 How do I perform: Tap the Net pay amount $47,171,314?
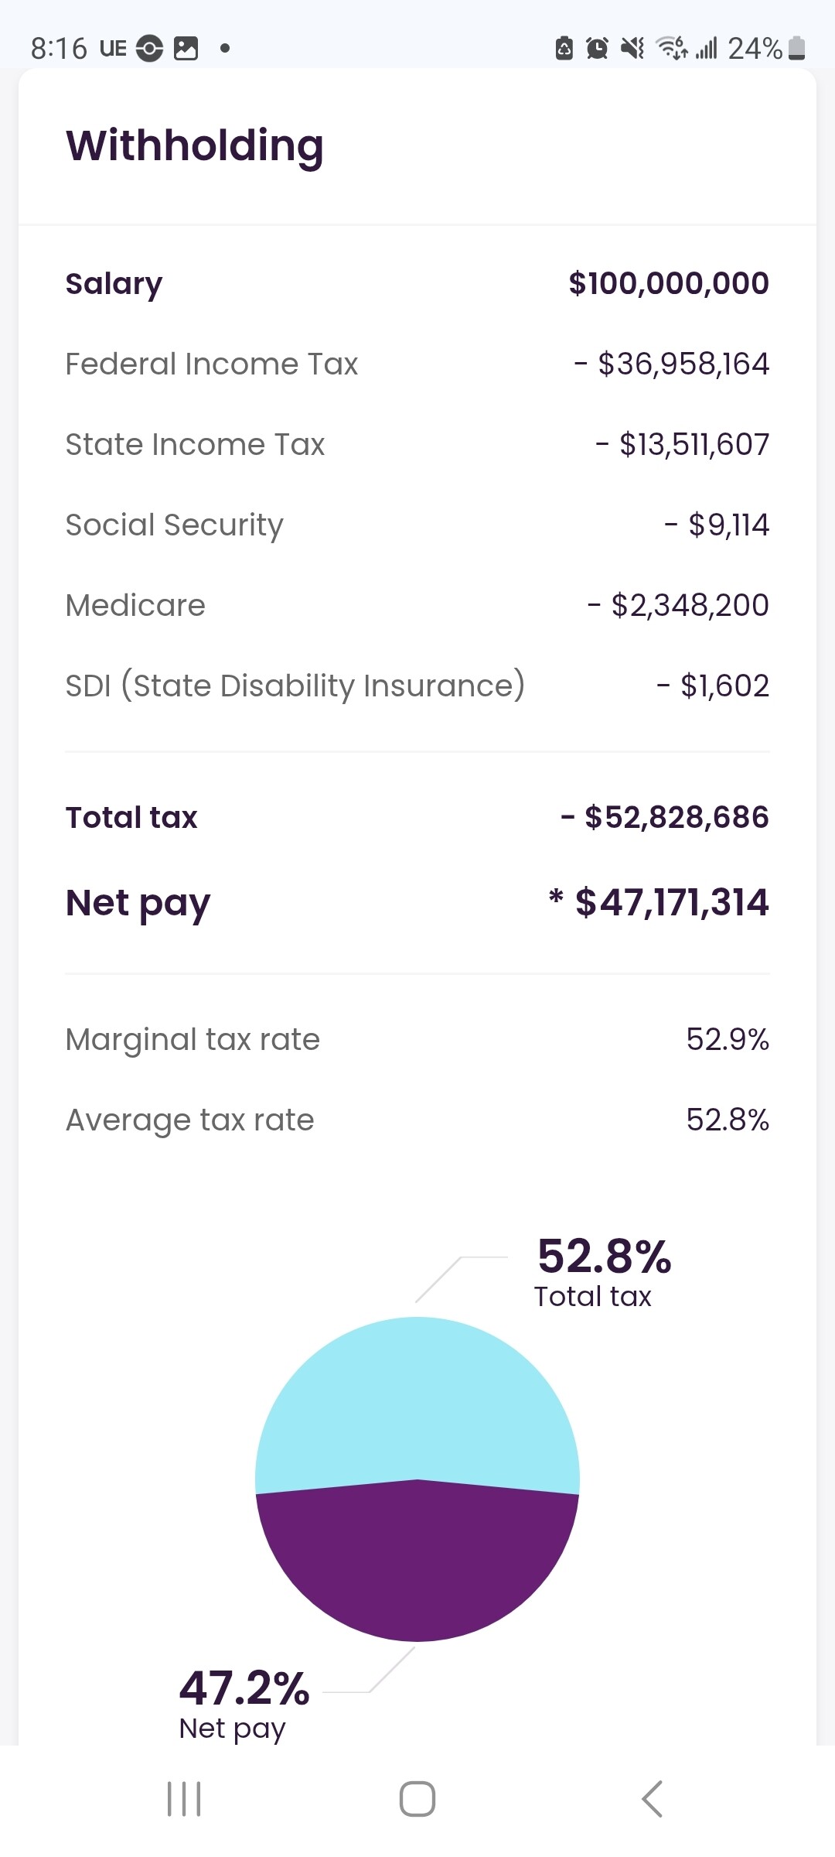point(671,902)
